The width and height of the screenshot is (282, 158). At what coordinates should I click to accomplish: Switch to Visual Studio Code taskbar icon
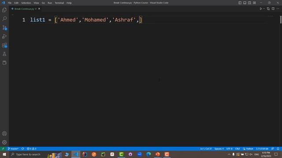pyautogui.click(x=76, y=154)
